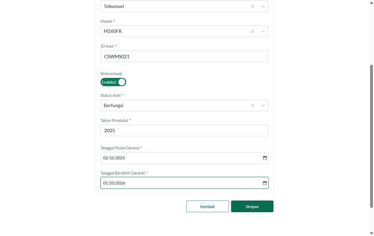Click the ID Aset input field
This screenshot has height=236, width=374.
[x=185, y=56]
